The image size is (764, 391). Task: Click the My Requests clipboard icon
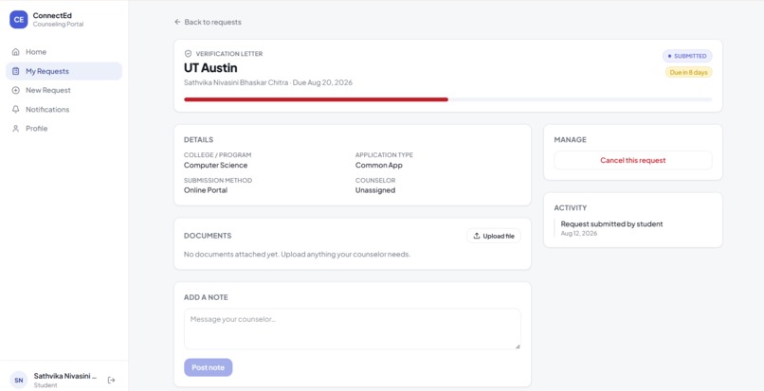tap(15, 71)
